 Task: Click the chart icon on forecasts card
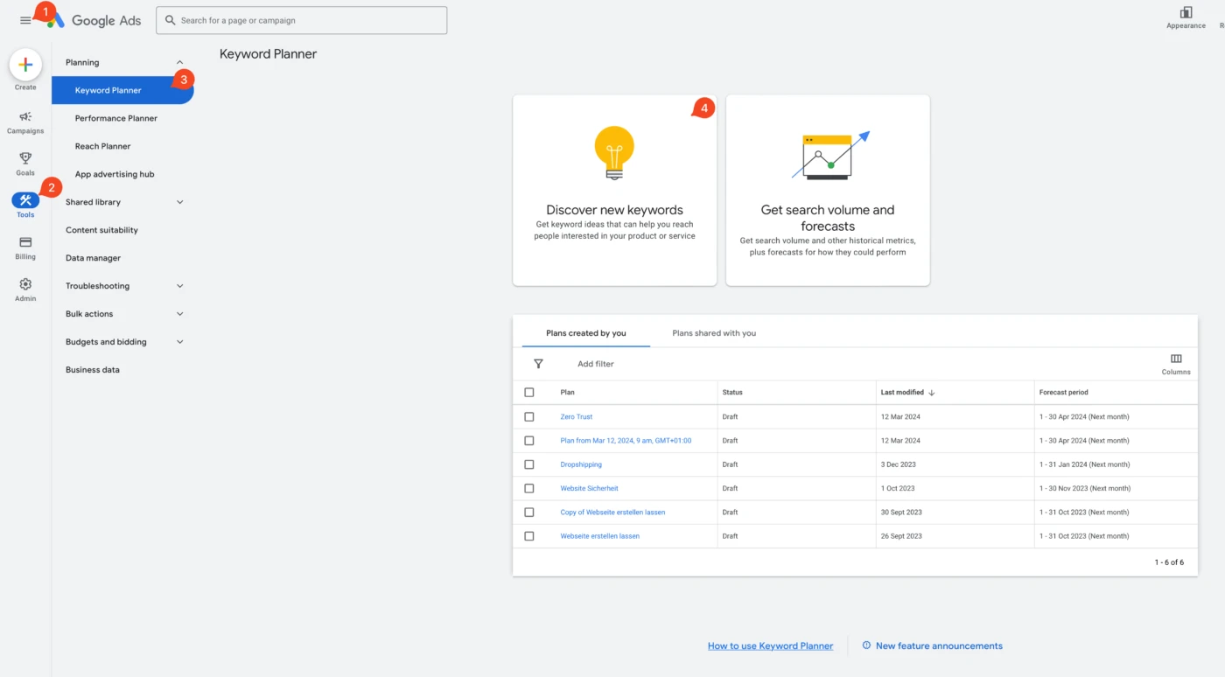click(830, 156)
